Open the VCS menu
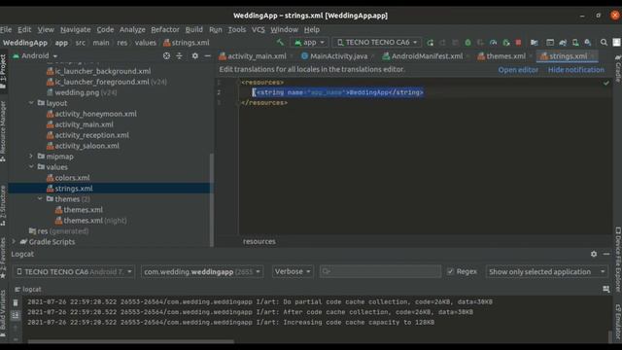The height and width of the screenshot is (350, 622). [259, 29]
